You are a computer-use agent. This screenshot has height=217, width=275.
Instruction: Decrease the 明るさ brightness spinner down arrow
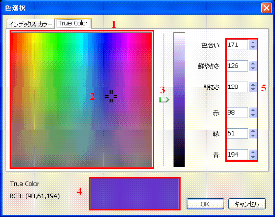253,89
